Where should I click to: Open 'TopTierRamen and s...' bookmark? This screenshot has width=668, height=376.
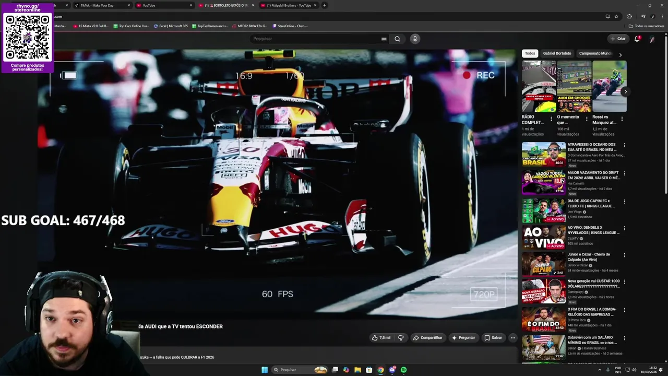pos(210,26)
